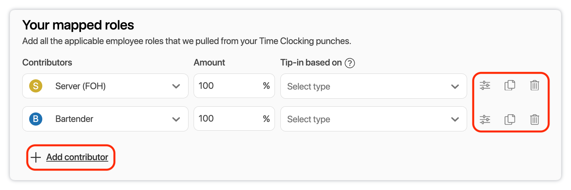Click the Add contributor link
Viewport: 571px width, 190px height.
tap(77, 157)
